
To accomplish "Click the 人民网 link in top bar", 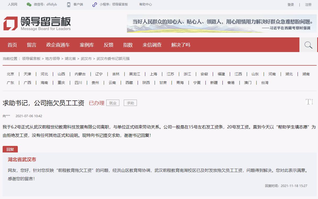I will point(12,4).
